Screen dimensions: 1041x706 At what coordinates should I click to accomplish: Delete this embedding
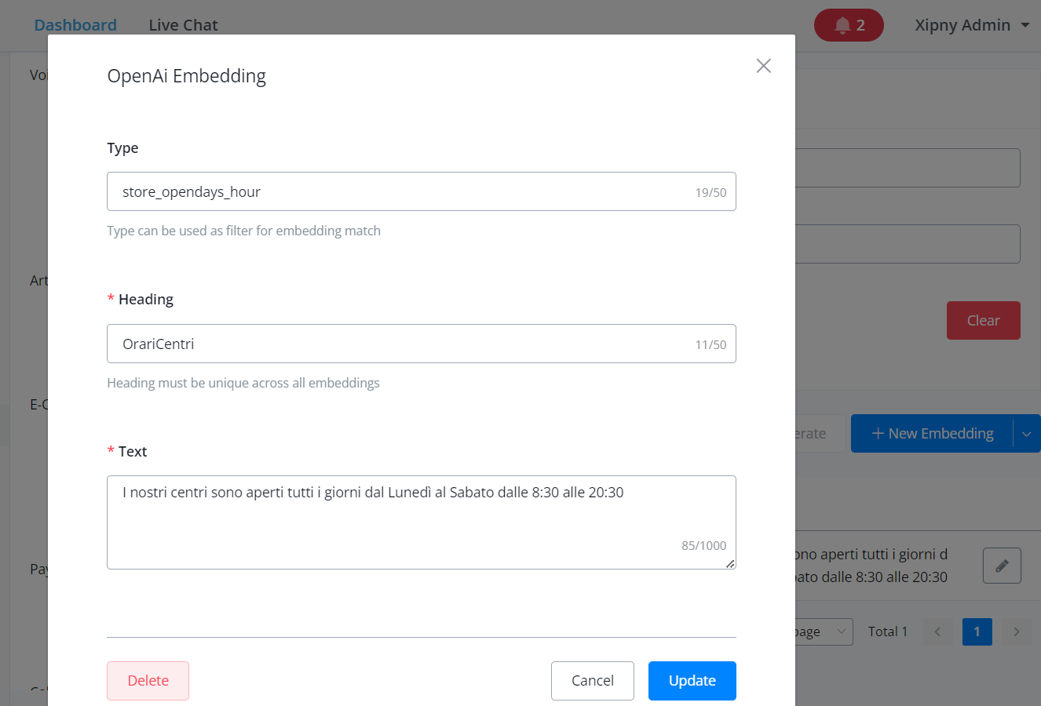pos(148,681)
